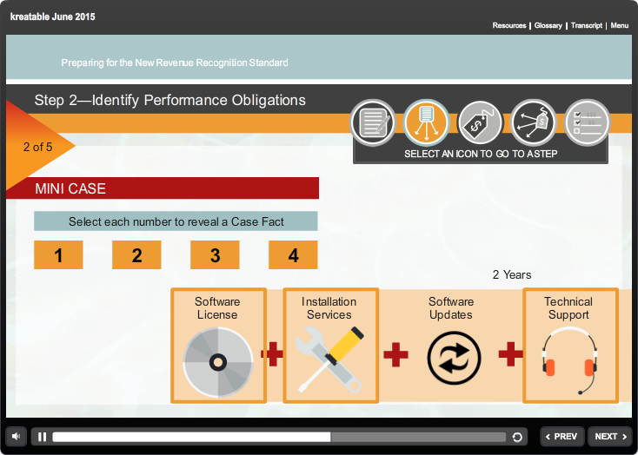Show the Transcript

click(587, 26)
